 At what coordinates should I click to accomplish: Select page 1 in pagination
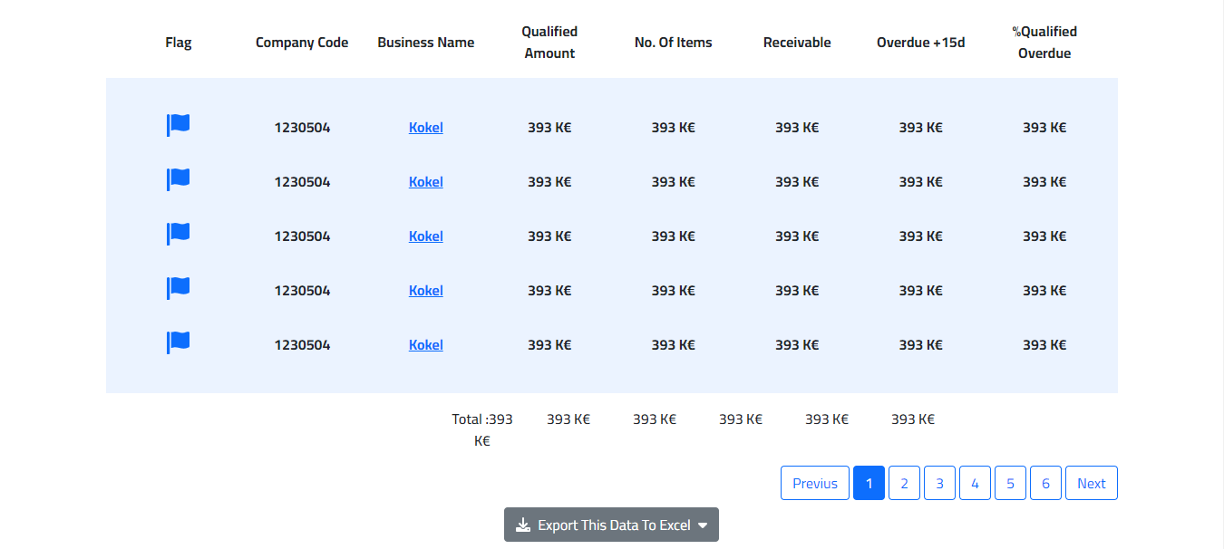[869, 483]
